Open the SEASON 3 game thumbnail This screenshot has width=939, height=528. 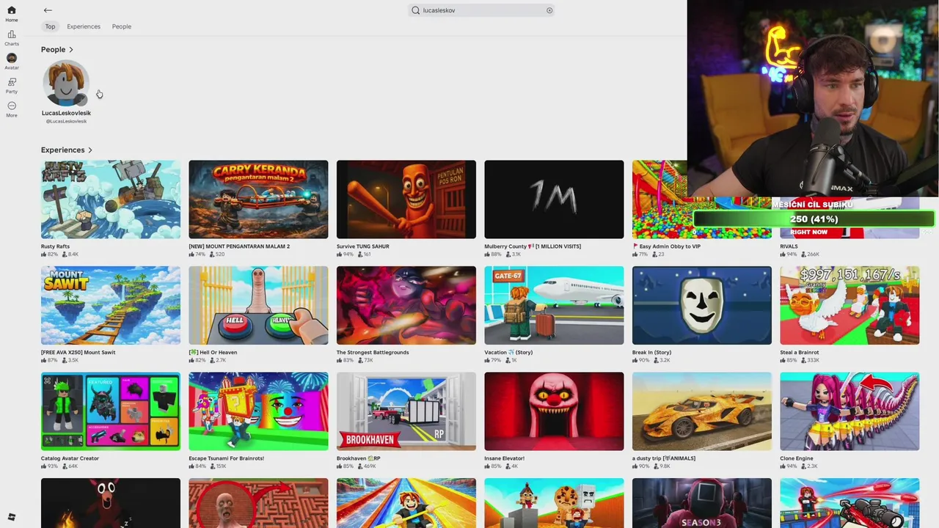702,503
